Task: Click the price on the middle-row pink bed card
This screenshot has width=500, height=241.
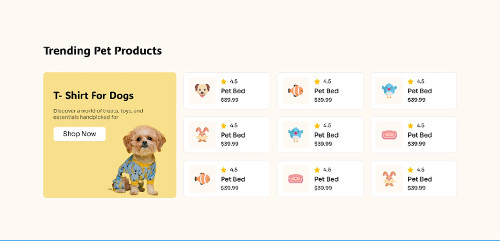Action: pyautogui.click(x=416, y=144)
